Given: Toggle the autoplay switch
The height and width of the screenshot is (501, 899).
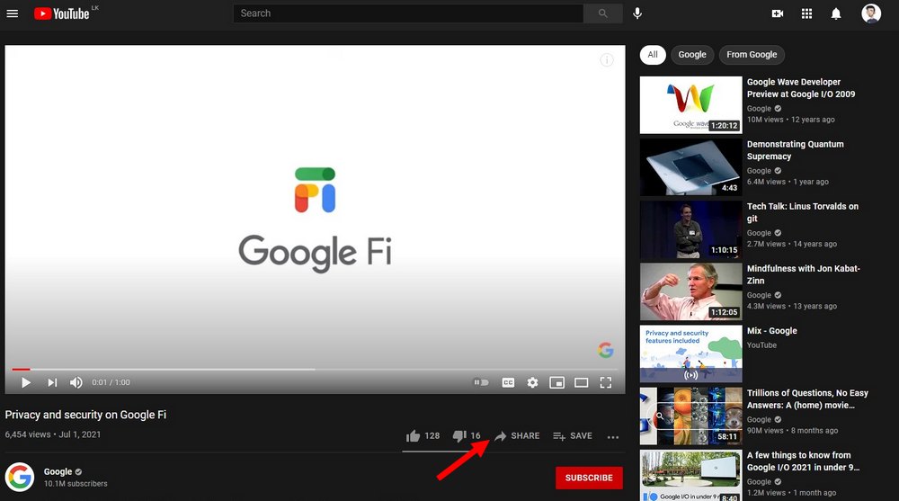Looking at the screenshot, I should (x=481, y=382).
